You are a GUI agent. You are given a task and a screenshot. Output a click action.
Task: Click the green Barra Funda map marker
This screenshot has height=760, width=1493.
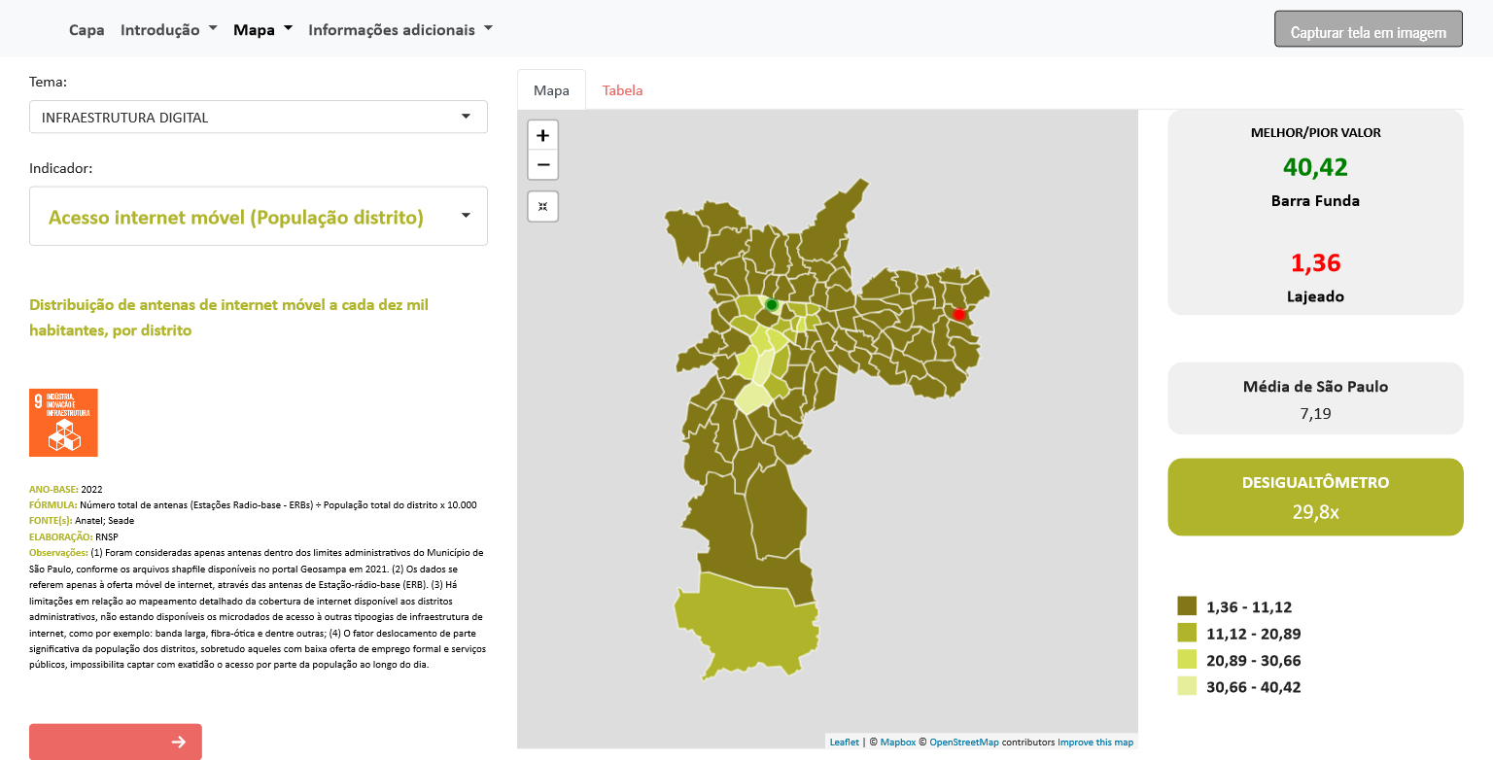(x=772, y=305)
